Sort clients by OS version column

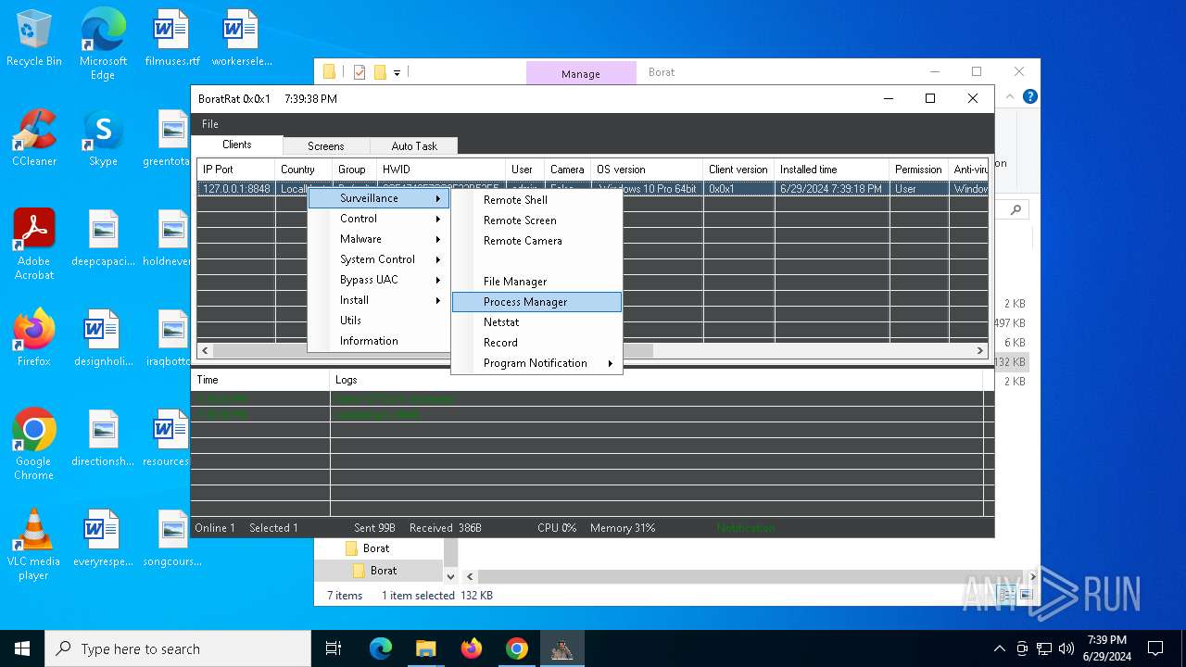click(x=647, y=170)
